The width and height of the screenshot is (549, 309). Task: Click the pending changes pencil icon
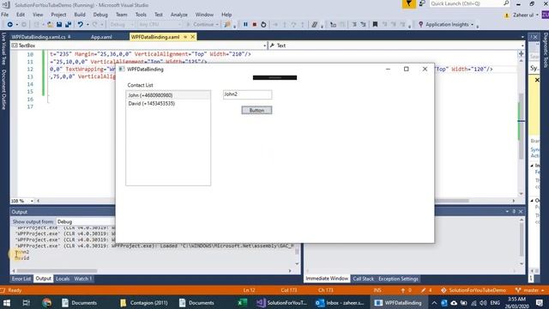tap(423, 290)
